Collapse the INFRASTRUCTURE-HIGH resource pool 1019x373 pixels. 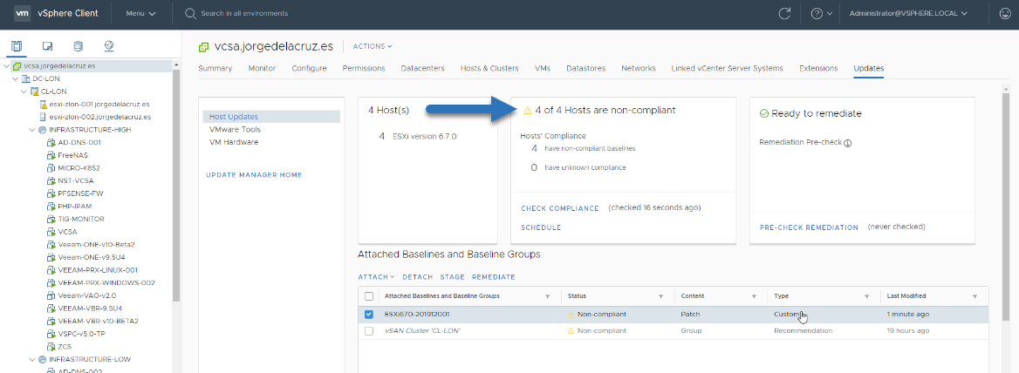(32, 130)
